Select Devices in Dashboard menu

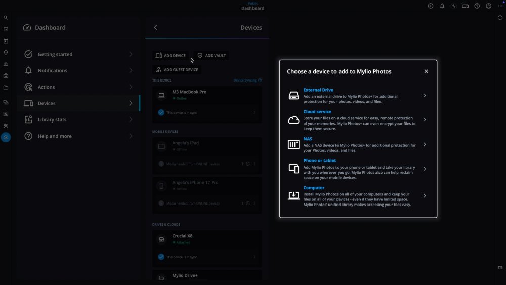(78, 103)
